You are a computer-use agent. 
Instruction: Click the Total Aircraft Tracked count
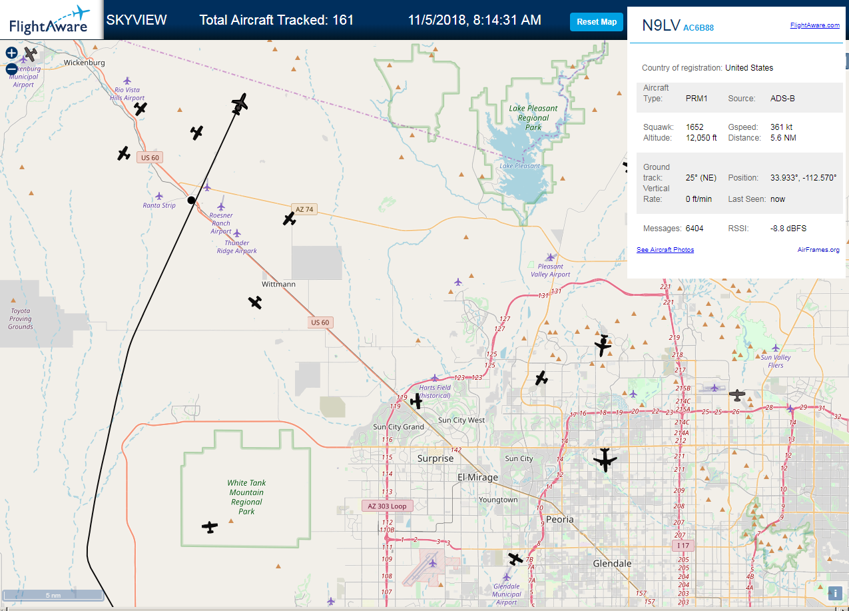pyautogui.click(x=276, y=20)
